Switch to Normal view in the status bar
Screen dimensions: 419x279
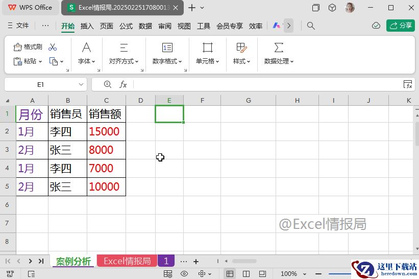pyautogui.click(x=230, y=274)
